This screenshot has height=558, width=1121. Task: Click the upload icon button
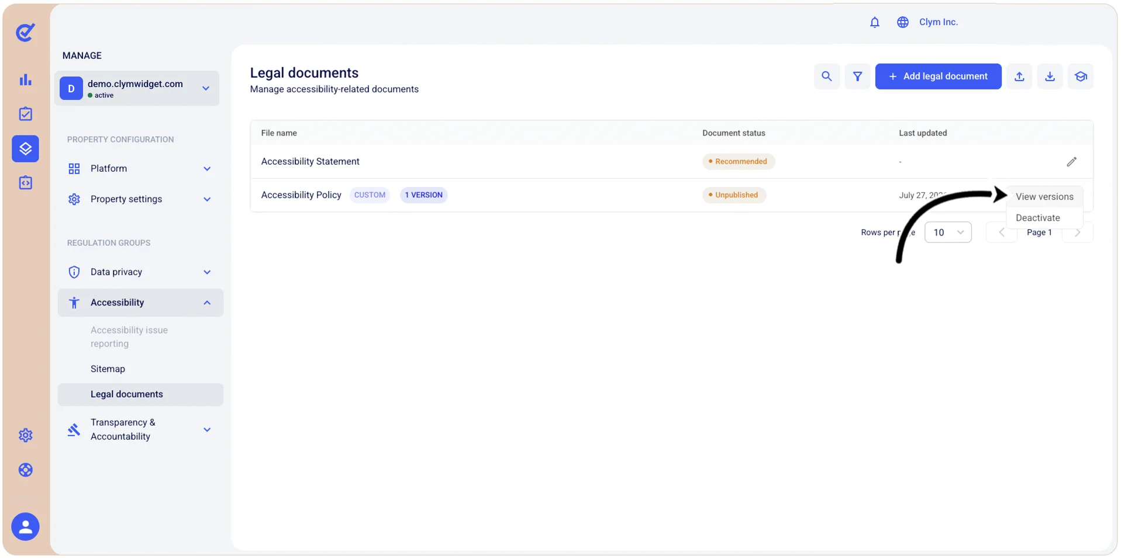(x=1019, y=77)
